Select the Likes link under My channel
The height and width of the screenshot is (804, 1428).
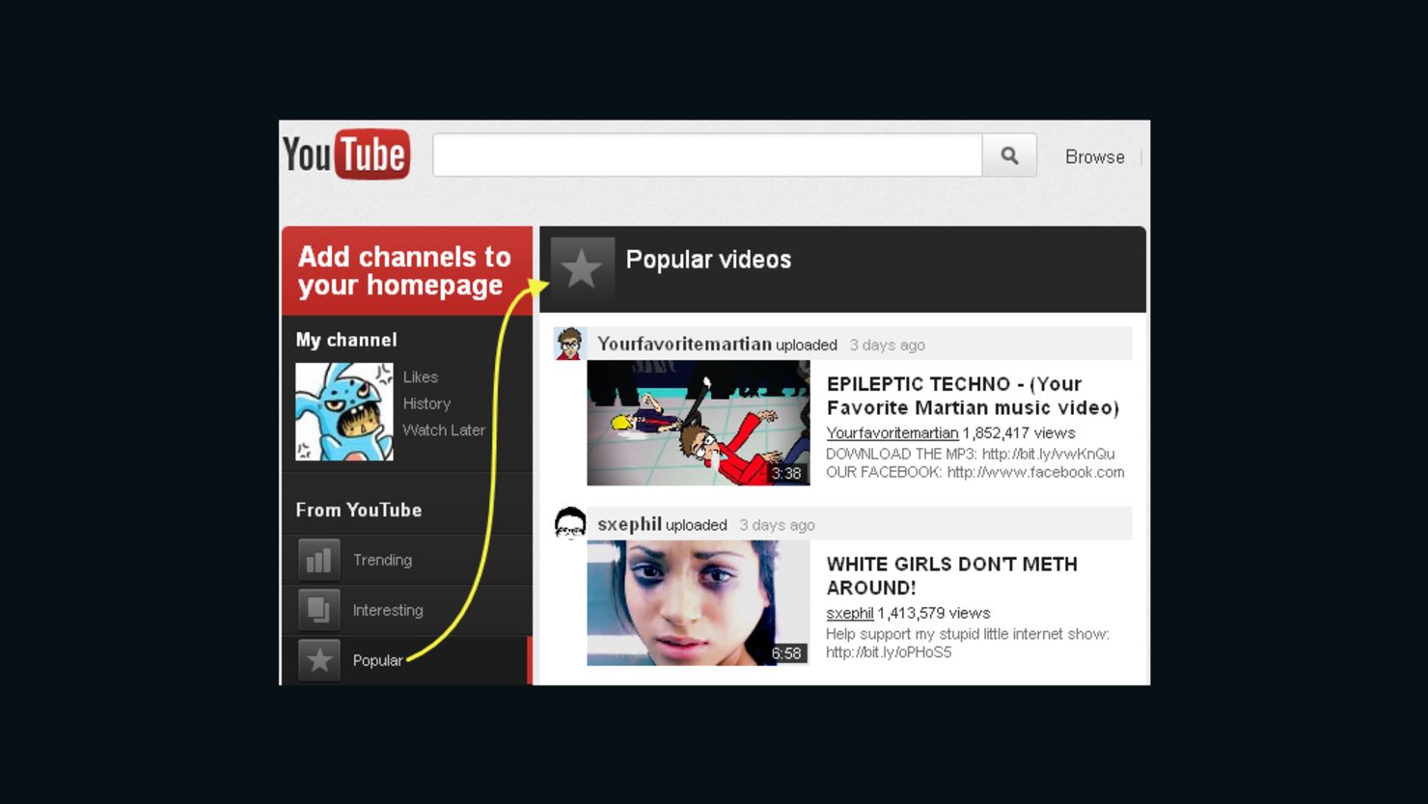point(419,376)
